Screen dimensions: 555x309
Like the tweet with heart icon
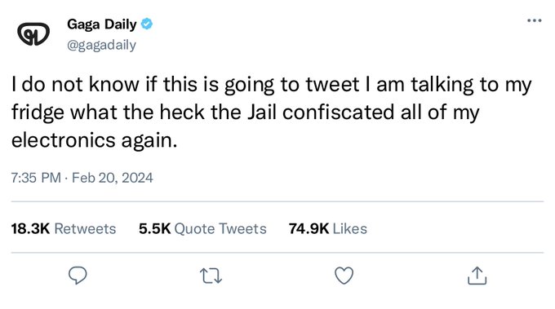pyautogui.click(x=344, y=276)
